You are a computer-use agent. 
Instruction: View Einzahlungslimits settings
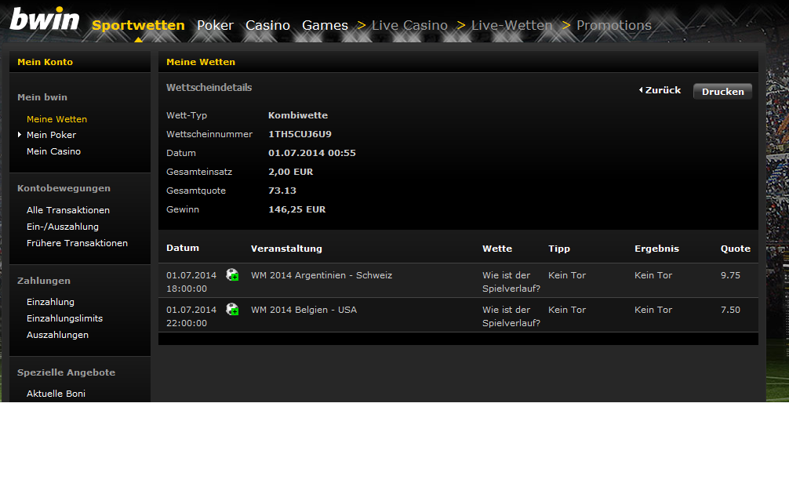pos(64,318)
